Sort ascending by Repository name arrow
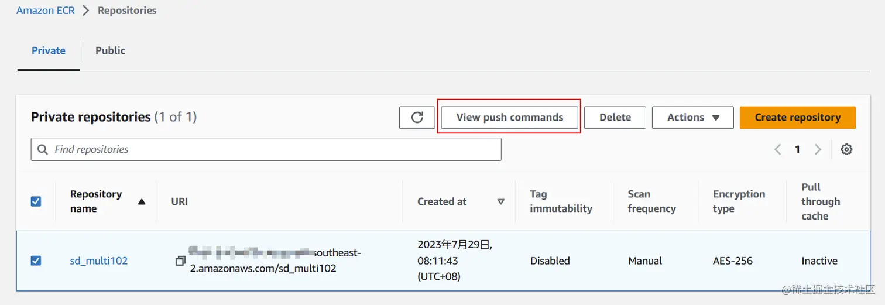885x305 pixels. (x=141, y=202)
